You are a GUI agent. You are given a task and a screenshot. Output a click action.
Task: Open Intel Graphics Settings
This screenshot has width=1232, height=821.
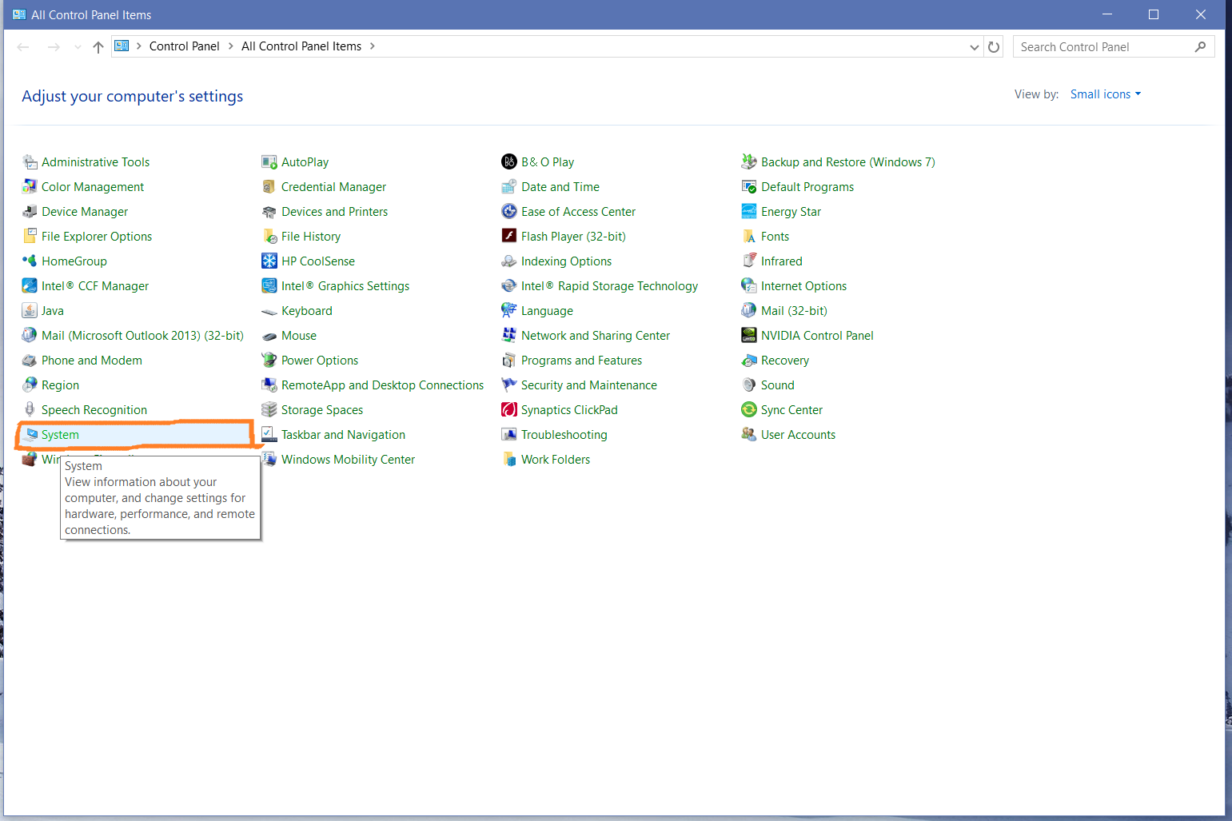pyautogui.click(x=345, y=286)
